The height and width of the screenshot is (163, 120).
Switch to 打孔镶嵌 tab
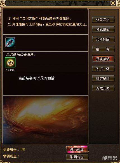coord(103,29)
